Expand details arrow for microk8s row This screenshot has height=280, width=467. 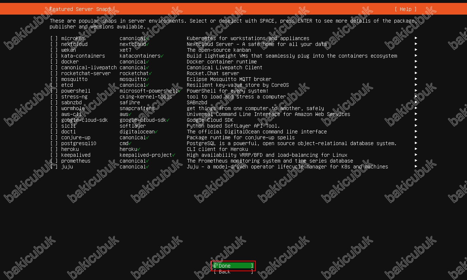pos(416,38)
